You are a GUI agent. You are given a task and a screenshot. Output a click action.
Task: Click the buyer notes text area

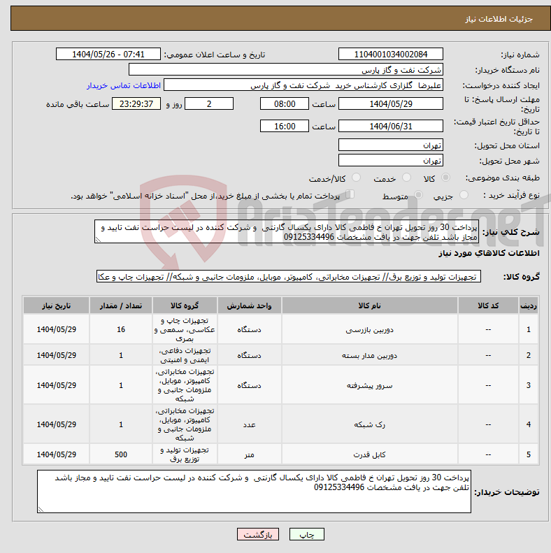(x=254, y=491)
